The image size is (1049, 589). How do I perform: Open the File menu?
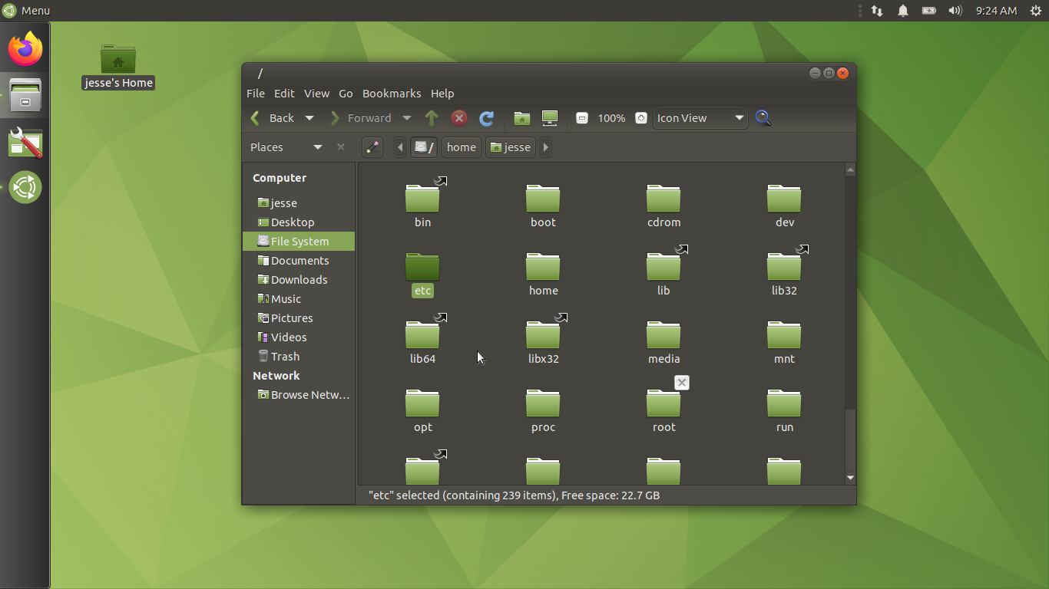click(x=256, y=94)
